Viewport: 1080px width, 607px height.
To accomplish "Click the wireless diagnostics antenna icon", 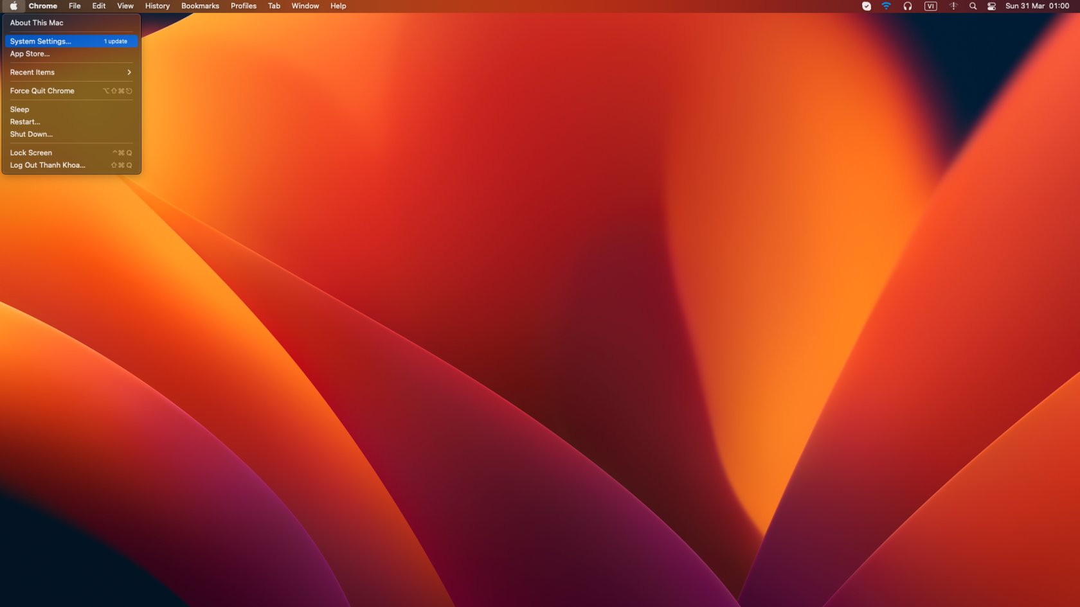I will tap(952, 6).
